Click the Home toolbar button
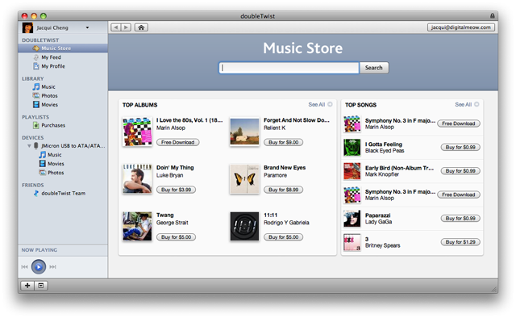The height and width of the screenshot is (318, 516). point(141,27)
